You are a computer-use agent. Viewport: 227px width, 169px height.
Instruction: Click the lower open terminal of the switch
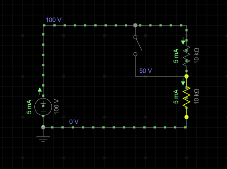pyautogui.click(x=135, y=54)
